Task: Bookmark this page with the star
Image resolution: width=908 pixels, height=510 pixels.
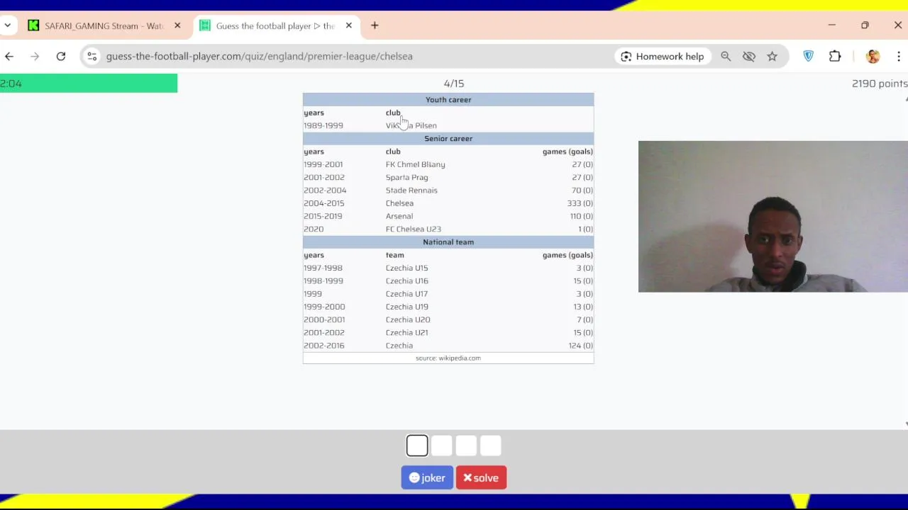Action: (x=772, y=56)
